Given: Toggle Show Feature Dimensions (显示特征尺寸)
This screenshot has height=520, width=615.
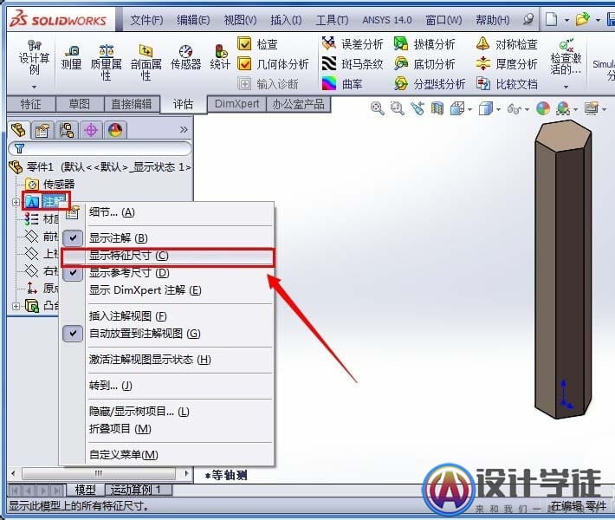Looking at the screenshot, I should (x=167, y=256).
